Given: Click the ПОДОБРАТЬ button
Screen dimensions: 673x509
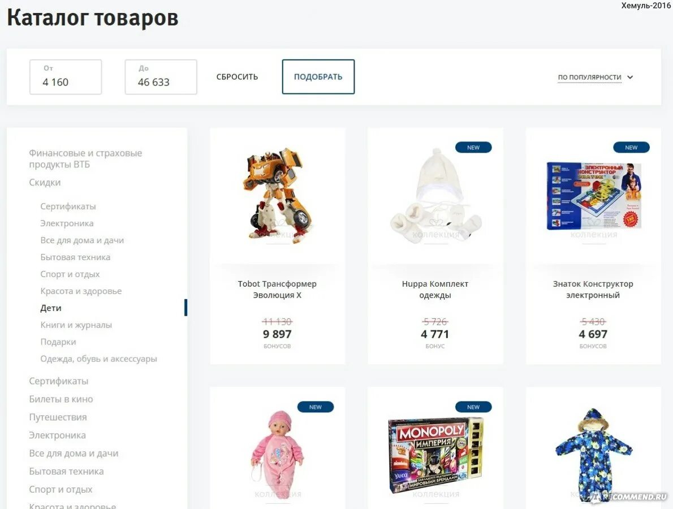Looking at the screenshot, I should click(318, 77).
